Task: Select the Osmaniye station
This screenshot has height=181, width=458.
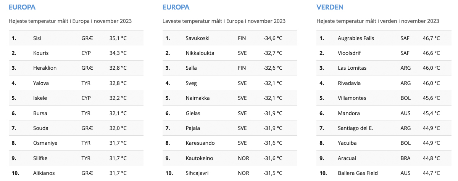Action: [x=45, y=143]
